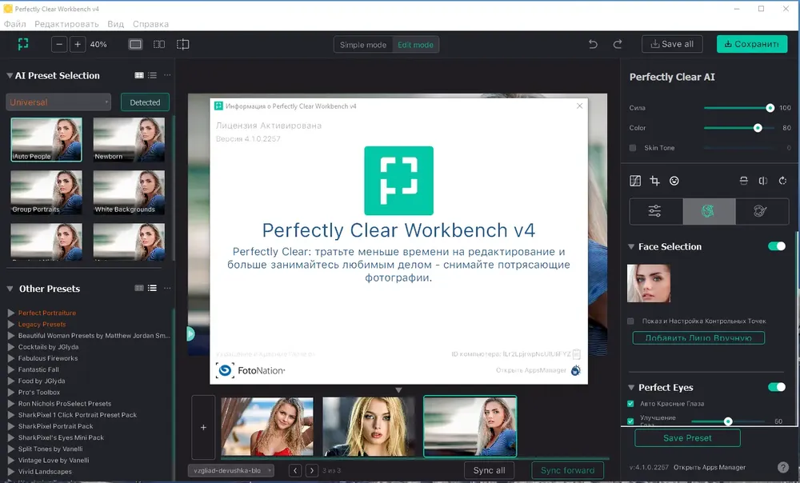Screen dimensions: 800x483
Task: Enable the Skin Tone checkbox
Action: click(x=633, y=148)
